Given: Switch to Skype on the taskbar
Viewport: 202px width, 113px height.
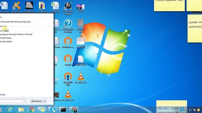Looking at the screenshot, I should point(53,110).
